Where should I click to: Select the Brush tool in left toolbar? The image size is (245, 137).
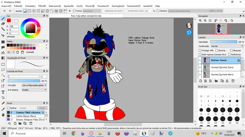pos(3,19)
